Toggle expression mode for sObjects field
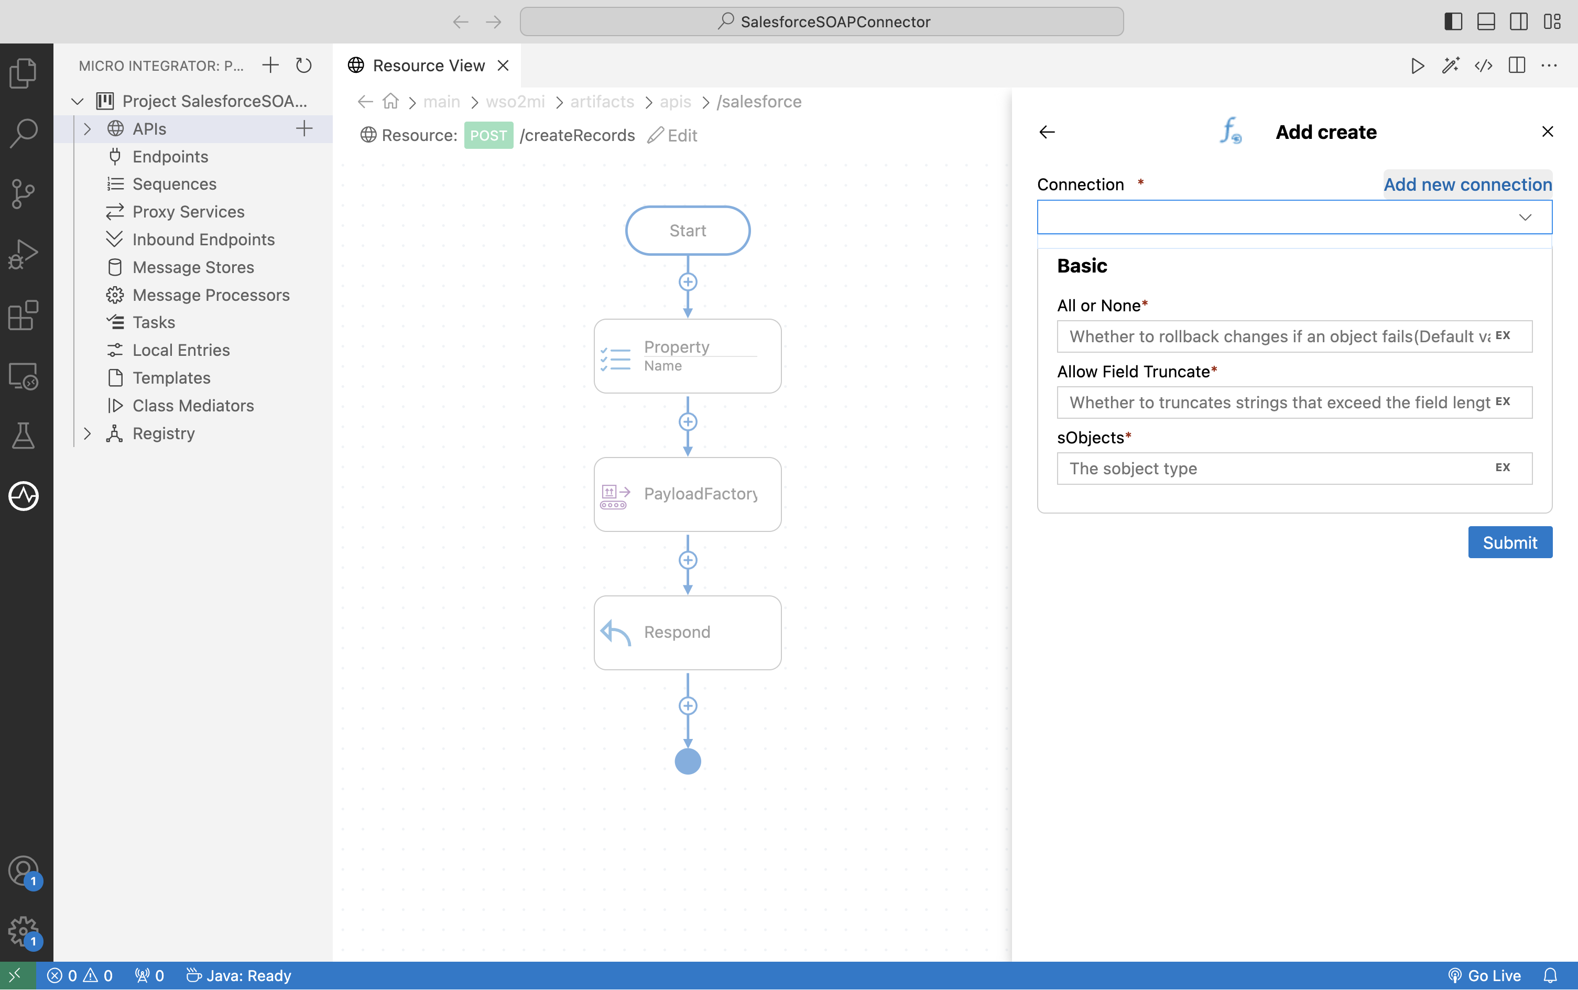 pyautogui.click(x=1503, y=467)
